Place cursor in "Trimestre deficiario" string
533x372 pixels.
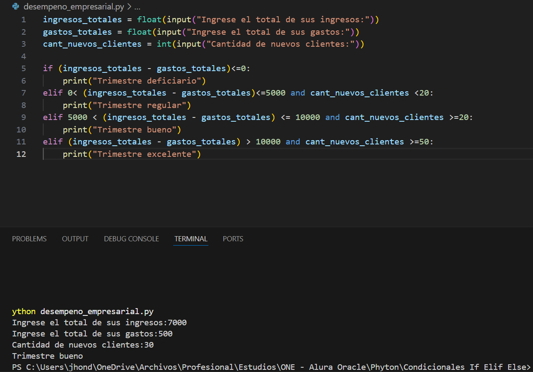click(149, 81)
